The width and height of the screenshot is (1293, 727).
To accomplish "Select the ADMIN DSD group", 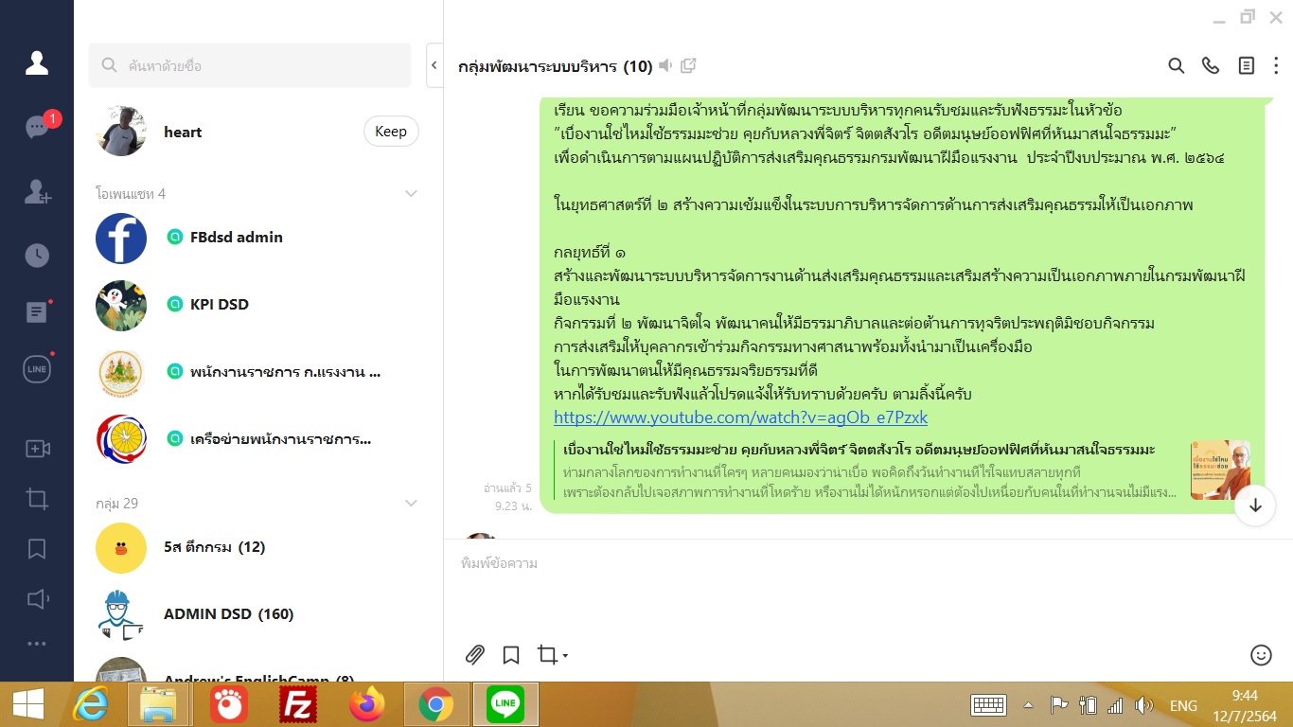I will point(228,614).
